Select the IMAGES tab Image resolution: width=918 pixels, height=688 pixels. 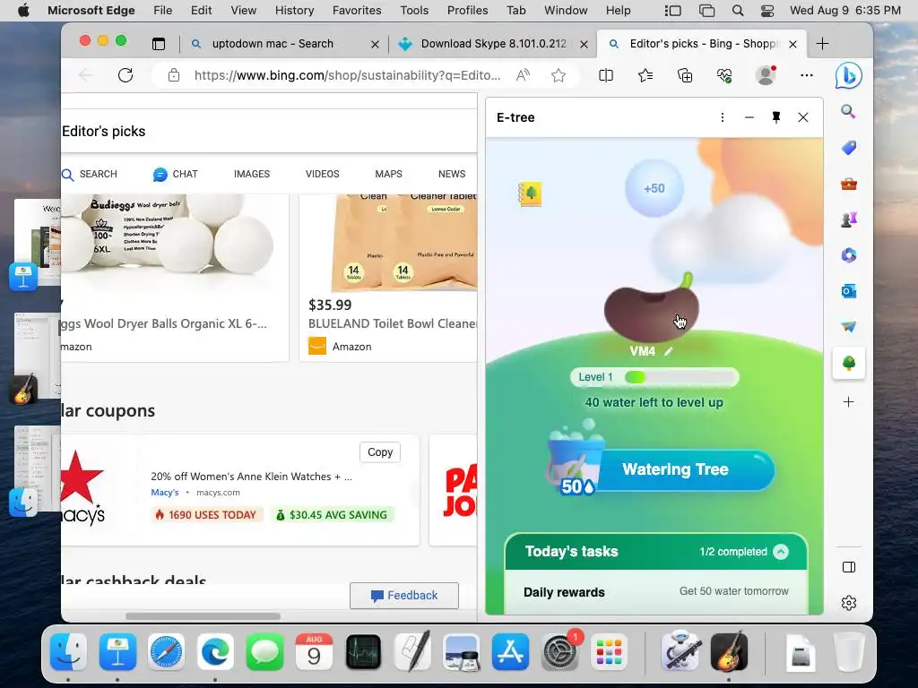point(252,175)
